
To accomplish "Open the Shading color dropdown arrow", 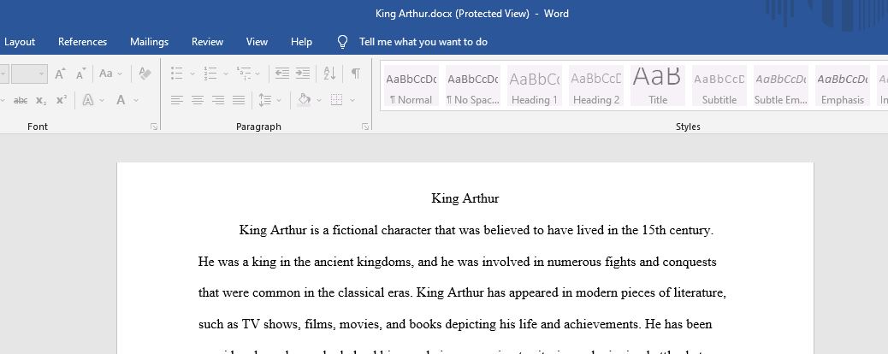I will point(319,100).
